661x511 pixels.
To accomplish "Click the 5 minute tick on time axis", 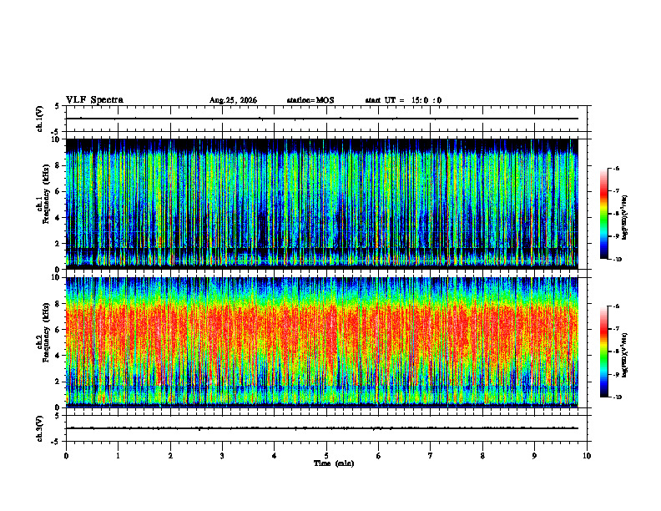I will [326, 456].
